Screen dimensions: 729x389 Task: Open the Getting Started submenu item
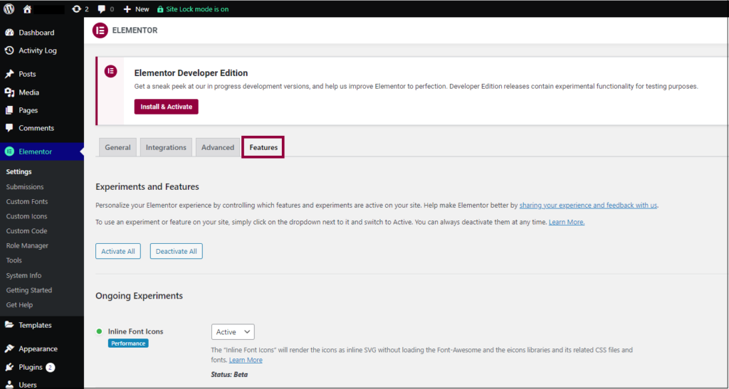(28, 290)
